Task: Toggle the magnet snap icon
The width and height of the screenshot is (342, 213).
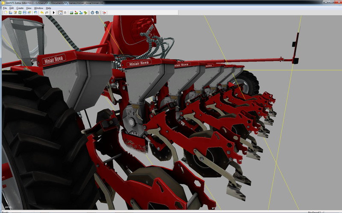Action: point(65,13)
